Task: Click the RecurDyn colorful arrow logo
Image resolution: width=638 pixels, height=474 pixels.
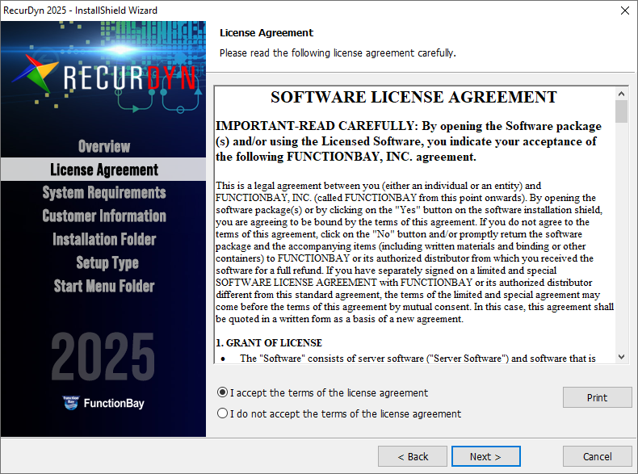Action: coord(36,73)
